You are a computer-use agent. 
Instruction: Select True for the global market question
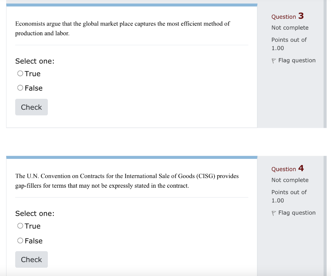[20, 73]
